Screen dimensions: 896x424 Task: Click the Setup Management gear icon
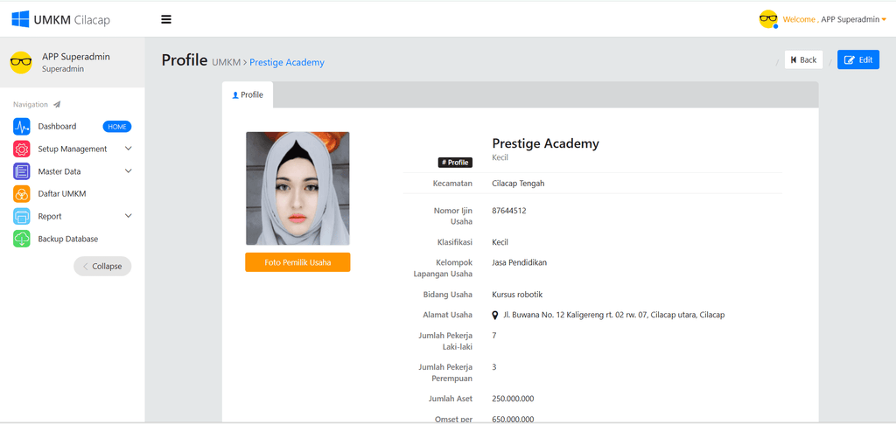click(x=22, y=149)
